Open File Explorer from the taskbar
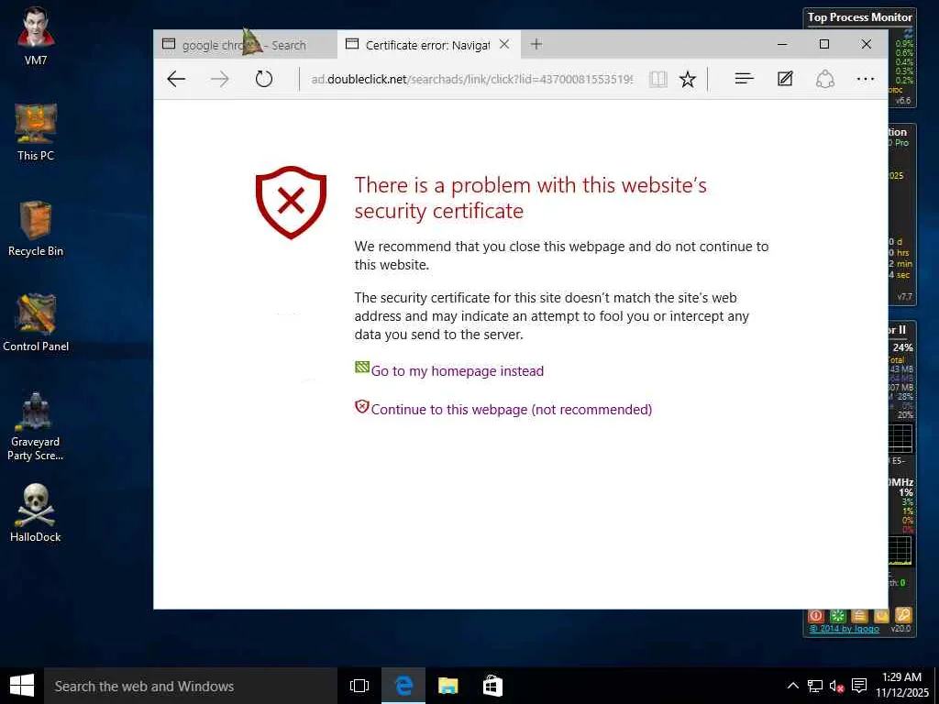The width and height of the screenshot is (939, 704). tap(447, 686)
